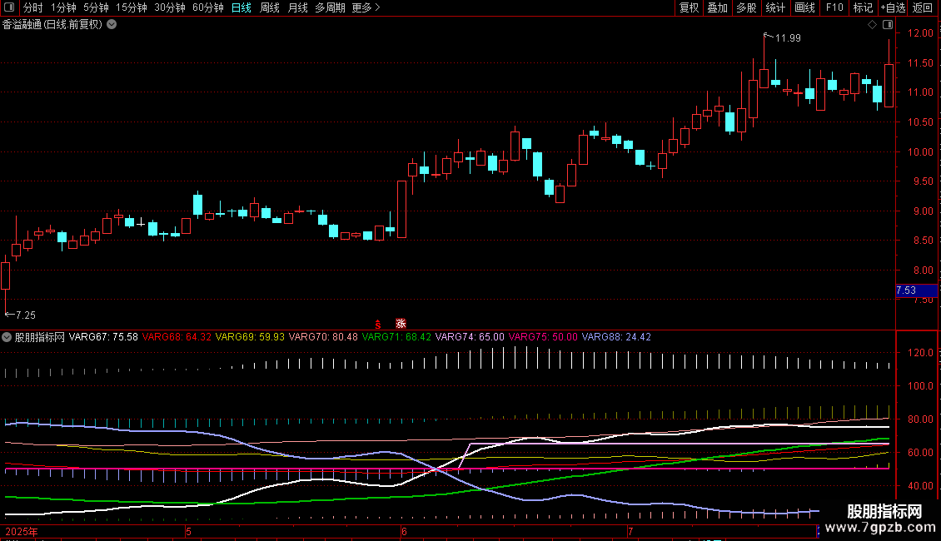Click the VARG75: 50.00 value label
The height and width of the screenshot is (541, 941).
[543, 337]
